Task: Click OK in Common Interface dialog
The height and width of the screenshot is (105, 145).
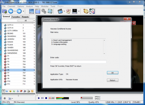Action: [x=113, y=73]
